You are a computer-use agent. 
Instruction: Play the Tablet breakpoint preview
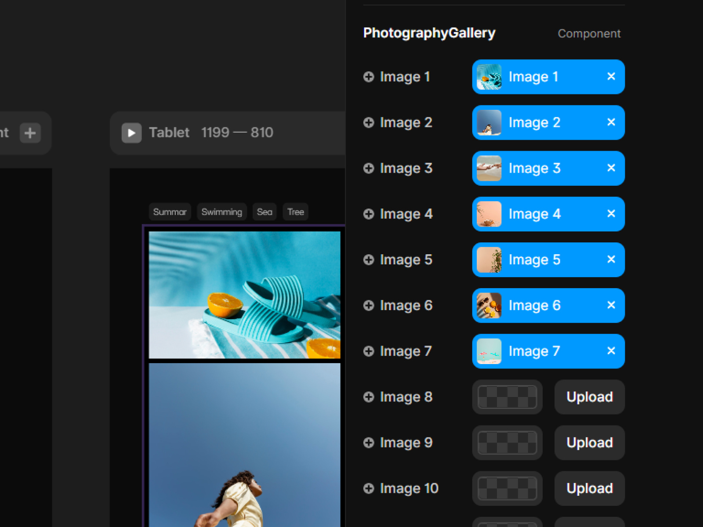[x=131, y=133]
